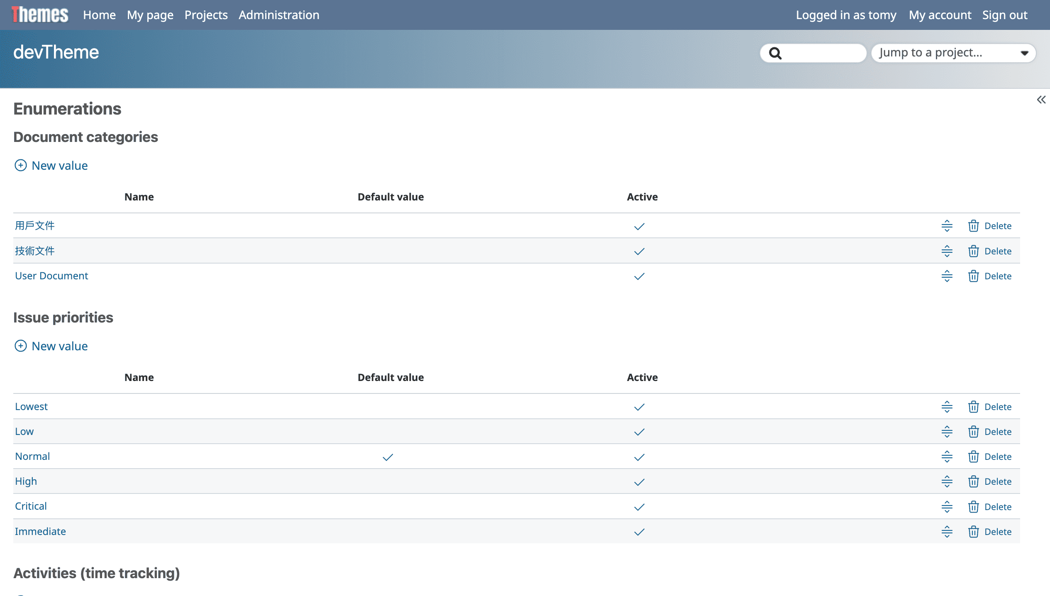This screenshot has height=596, width=1050.
Task: Click the active checkmark for Lowest
Action: point(639,407)
